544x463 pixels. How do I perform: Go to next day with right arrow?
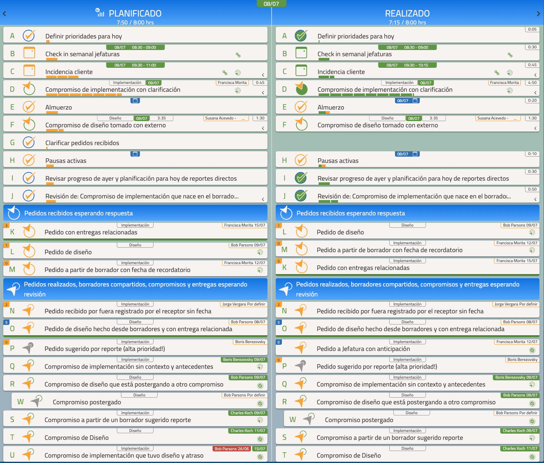538,14
